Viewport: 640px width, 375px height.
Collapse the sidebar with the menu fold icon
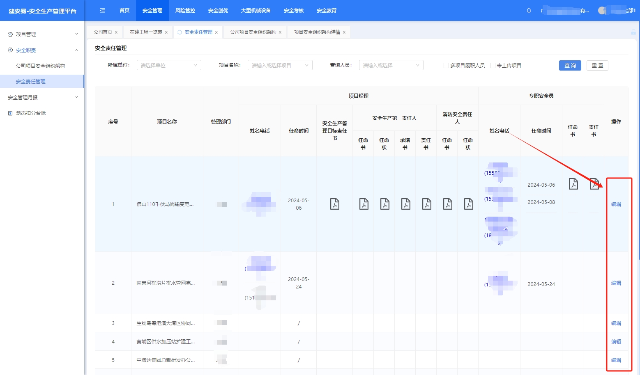pyautogui.click(x=102, y=11)
